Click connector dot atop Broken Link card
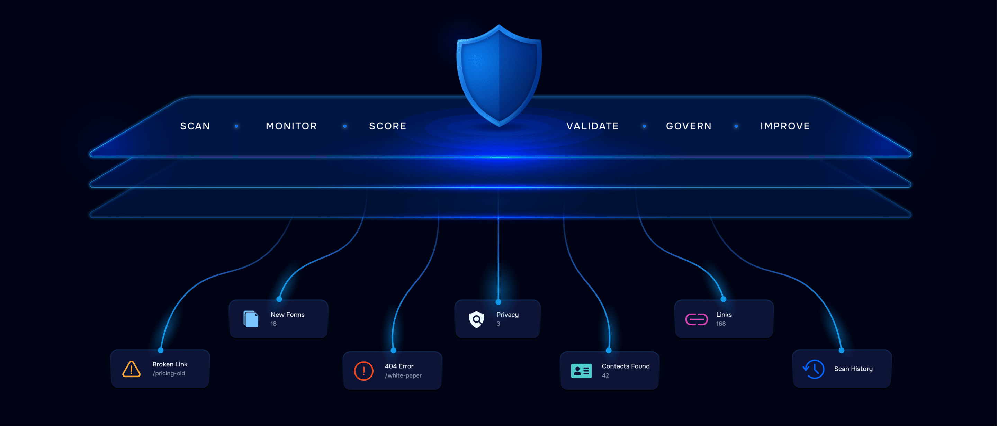This screenshot has width=997, height=426. click(161, 350)
